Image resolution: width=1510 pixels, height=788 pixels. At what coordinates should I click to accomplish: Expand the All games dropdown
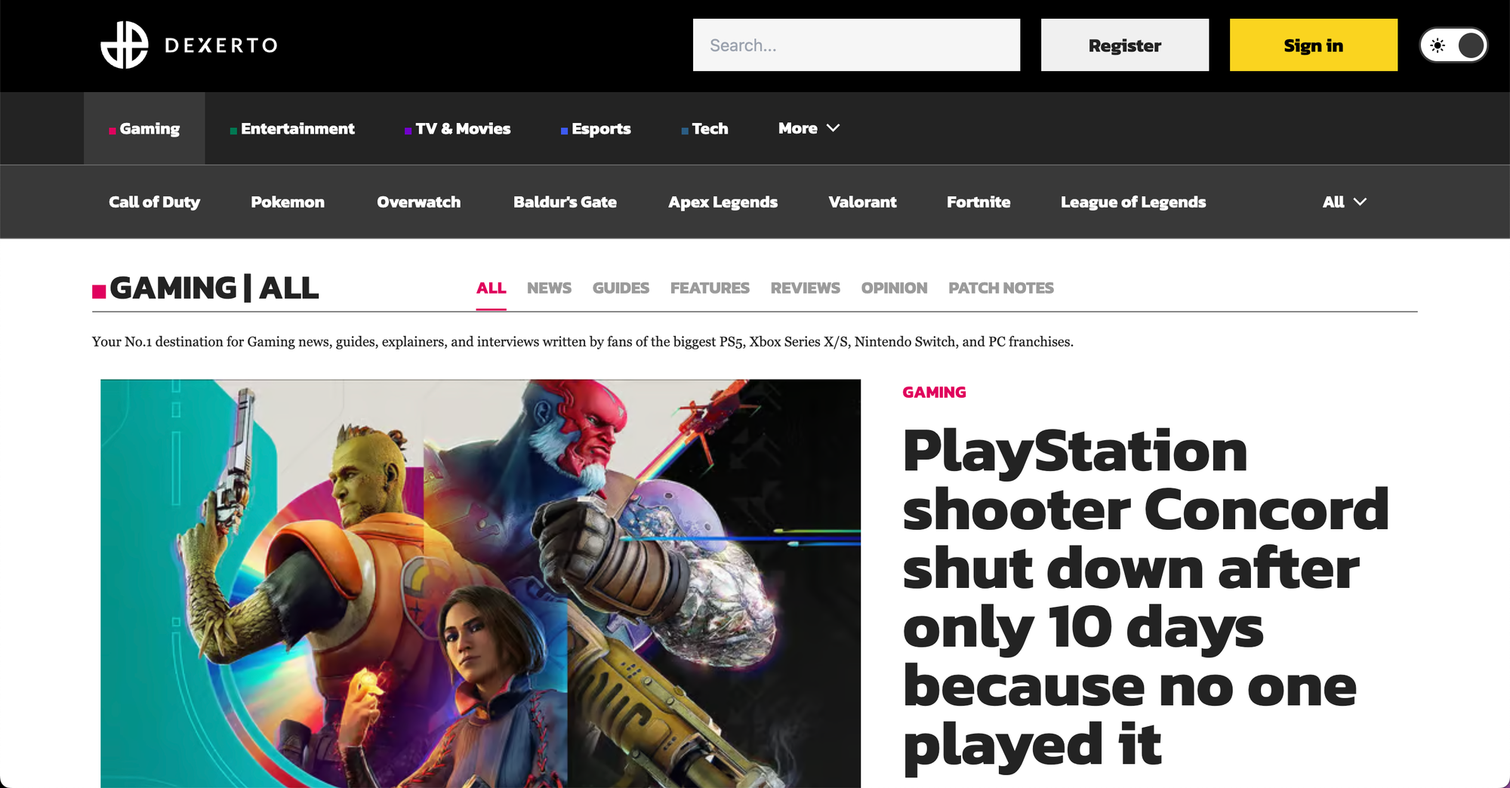[x=1345, y=202]
